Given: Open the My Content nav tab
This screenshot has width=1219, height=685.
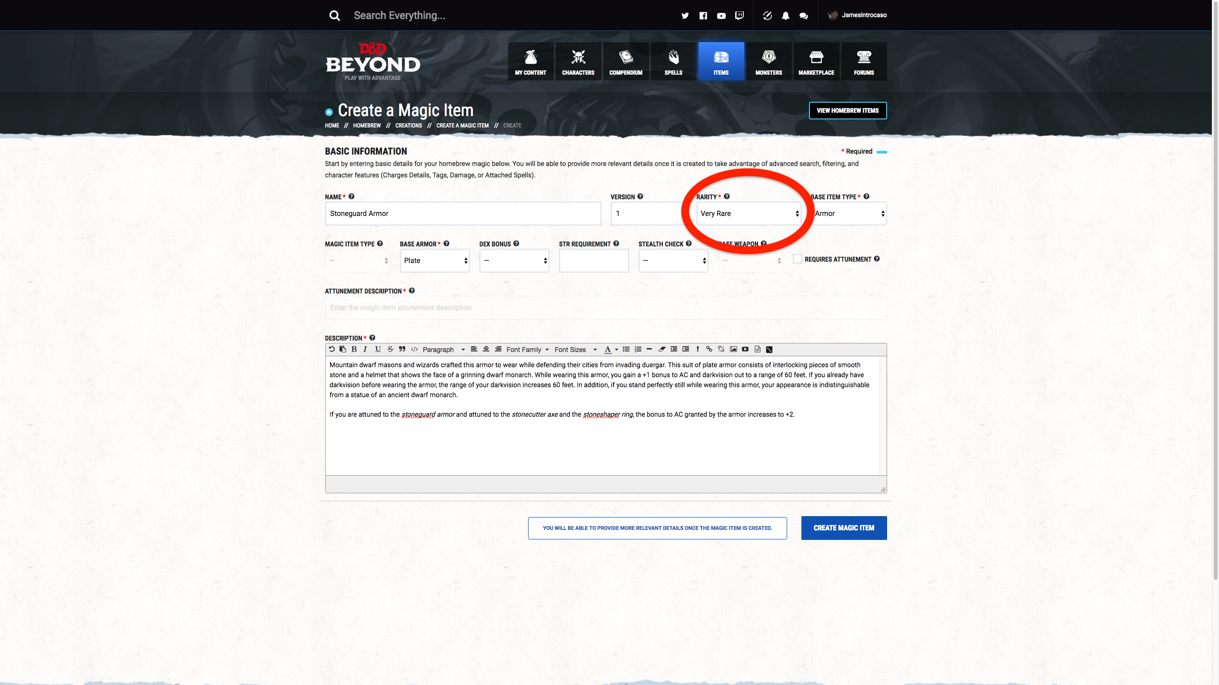Looking at the screenshot, I should tap(530, 61).
